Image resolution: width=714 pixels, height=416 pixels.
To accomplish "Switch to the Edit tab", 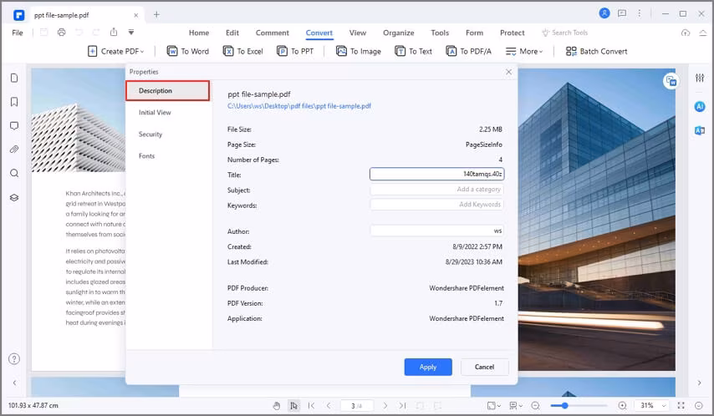I will point(232,33).
